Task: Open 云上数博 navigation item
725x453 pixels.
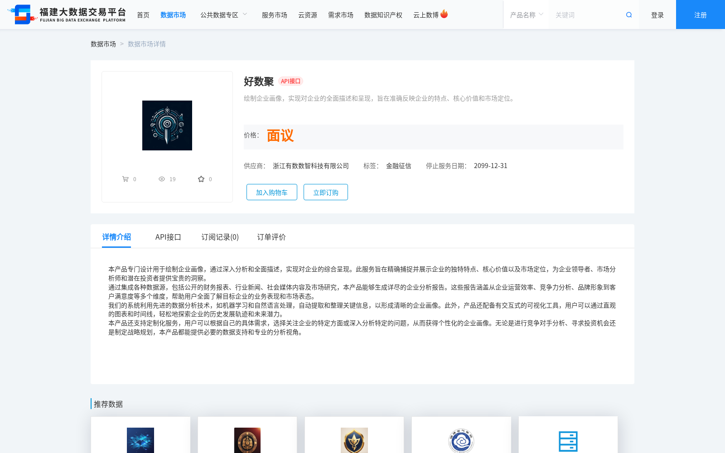Action: coord(426,15)
